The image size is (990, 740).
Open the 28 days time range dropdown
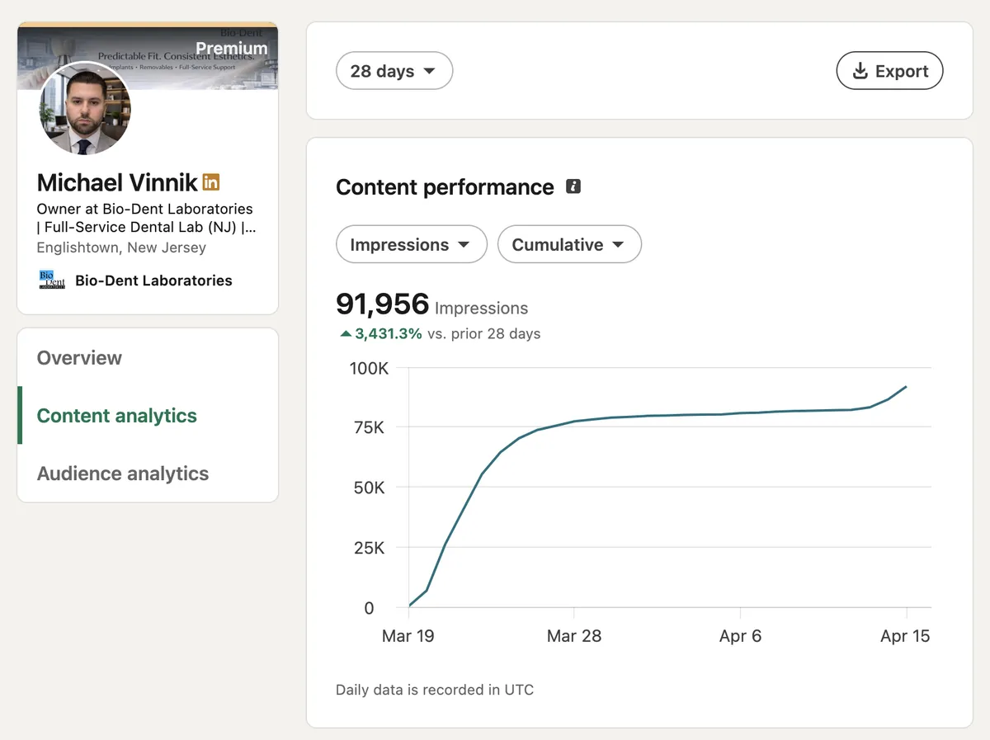(x=394, y=71)
